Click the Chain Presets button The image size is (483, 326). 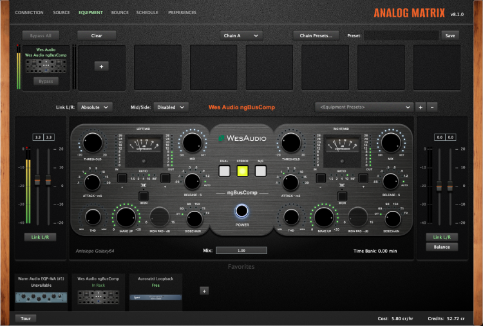[x=316, y=35]
